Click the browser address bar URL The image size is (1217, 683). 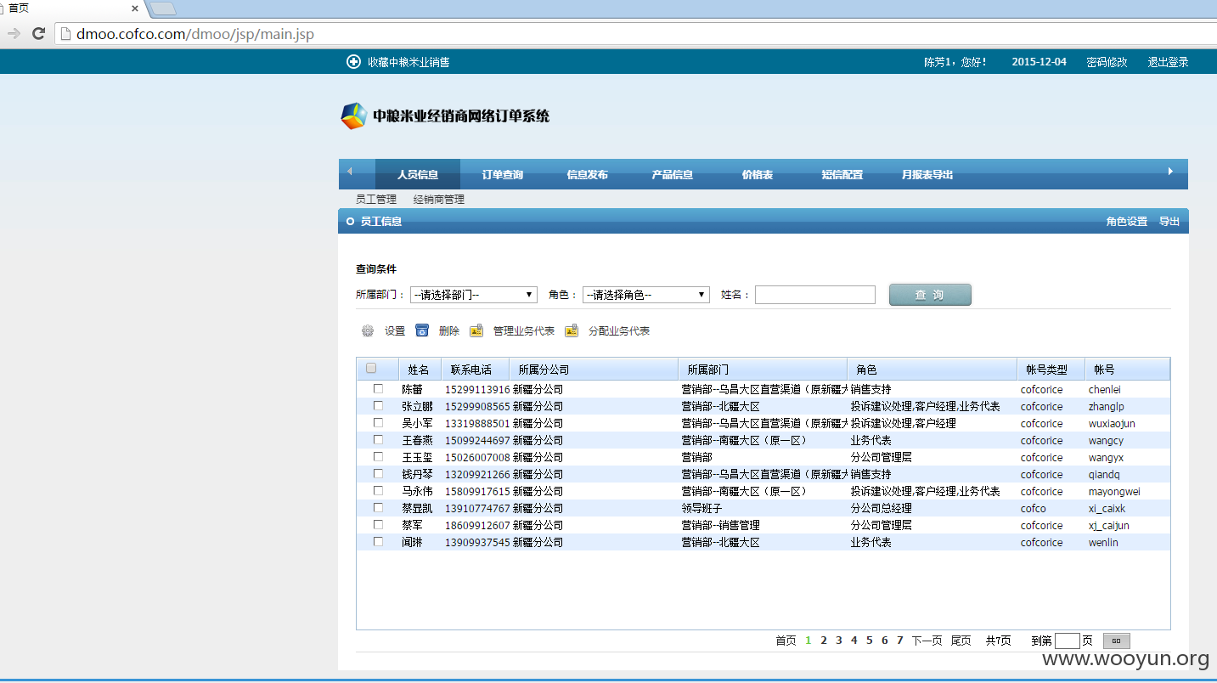pyautogui.click(x=195, y=35)
